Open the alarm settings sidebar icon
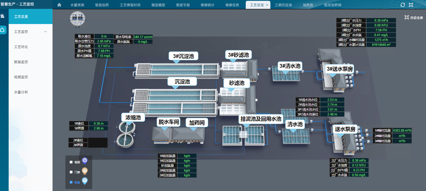Screen dimensions: 426x191 point(2,16)
